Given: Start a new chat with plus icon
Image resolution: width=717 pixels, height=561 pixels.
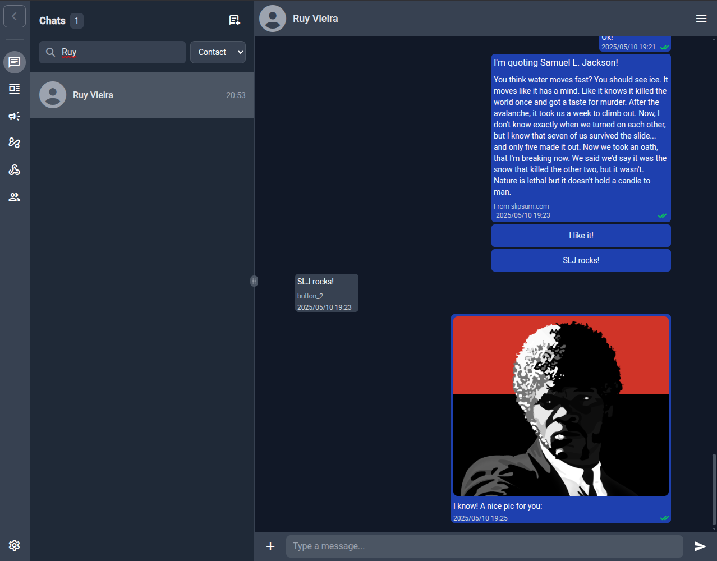Looking at the screenshot, I should (235, 21).
